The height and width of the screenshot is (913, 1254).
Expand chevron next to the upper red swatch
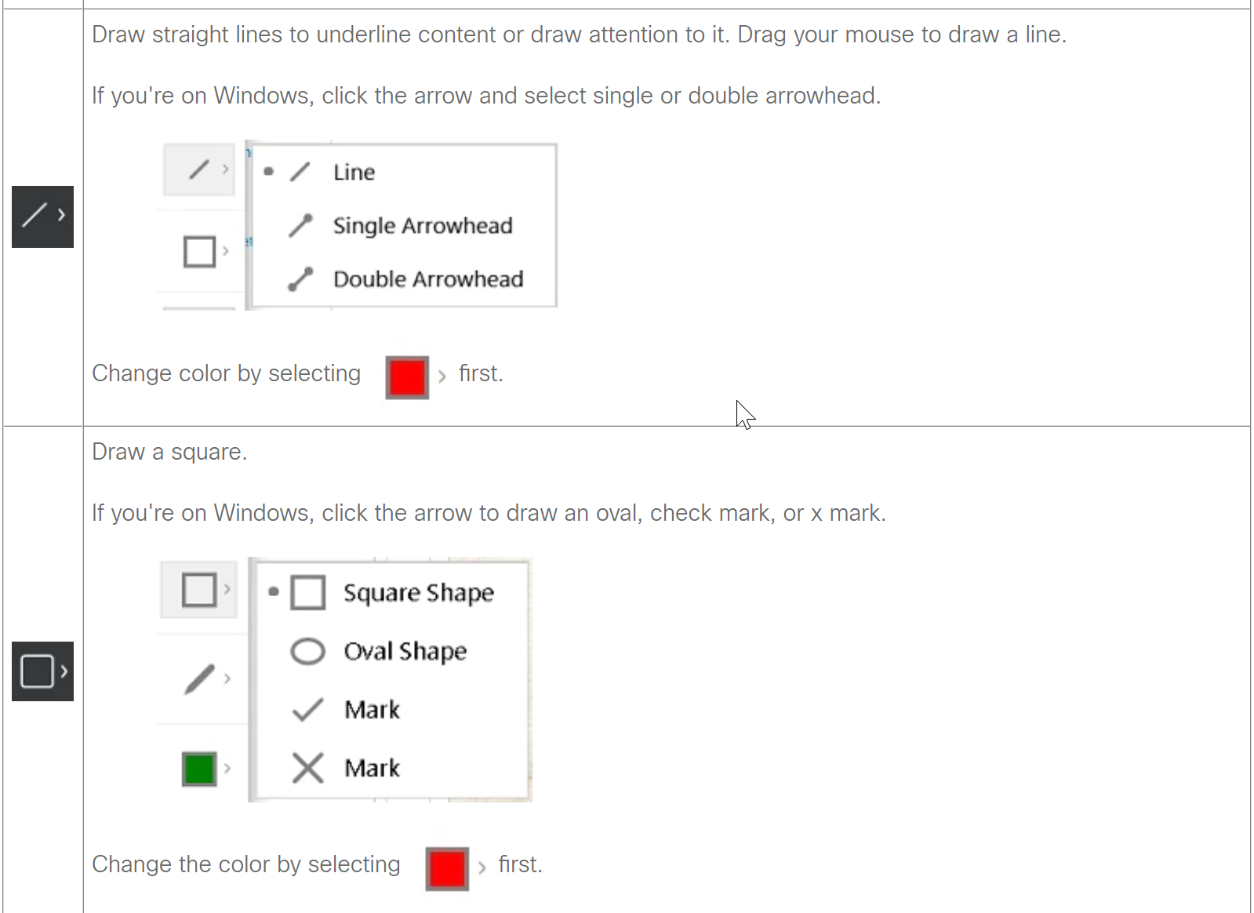tap(442, 376)
